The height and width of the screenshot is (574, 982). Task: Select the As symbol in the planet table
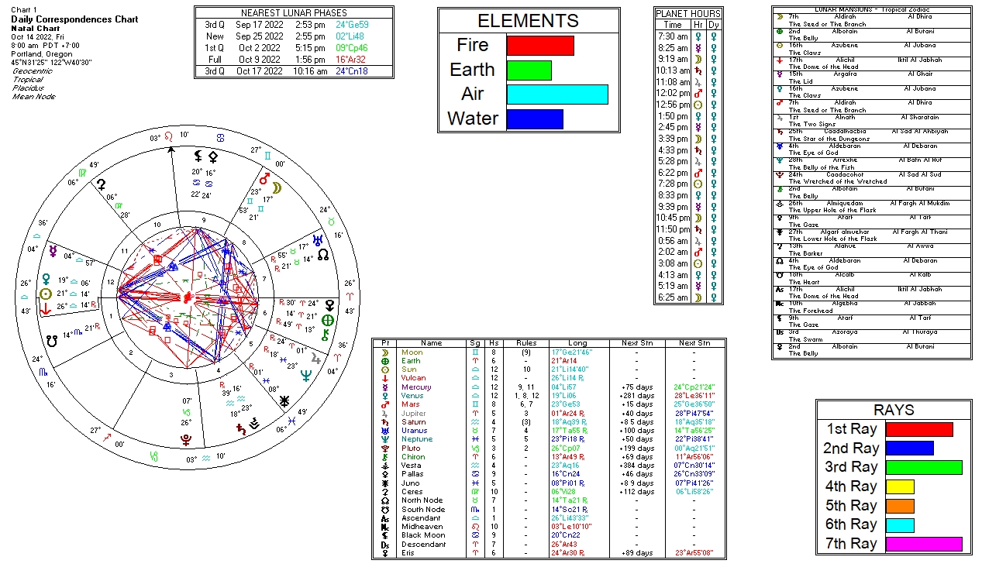(x=384, y=518)
